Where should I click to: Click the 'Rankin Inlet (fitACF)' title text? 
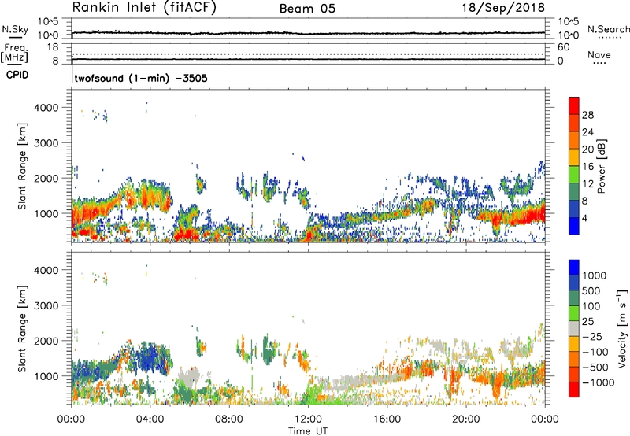click(x=144, y=8)
